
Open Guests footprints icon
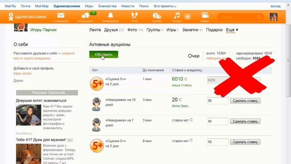[x=134, y=15]
